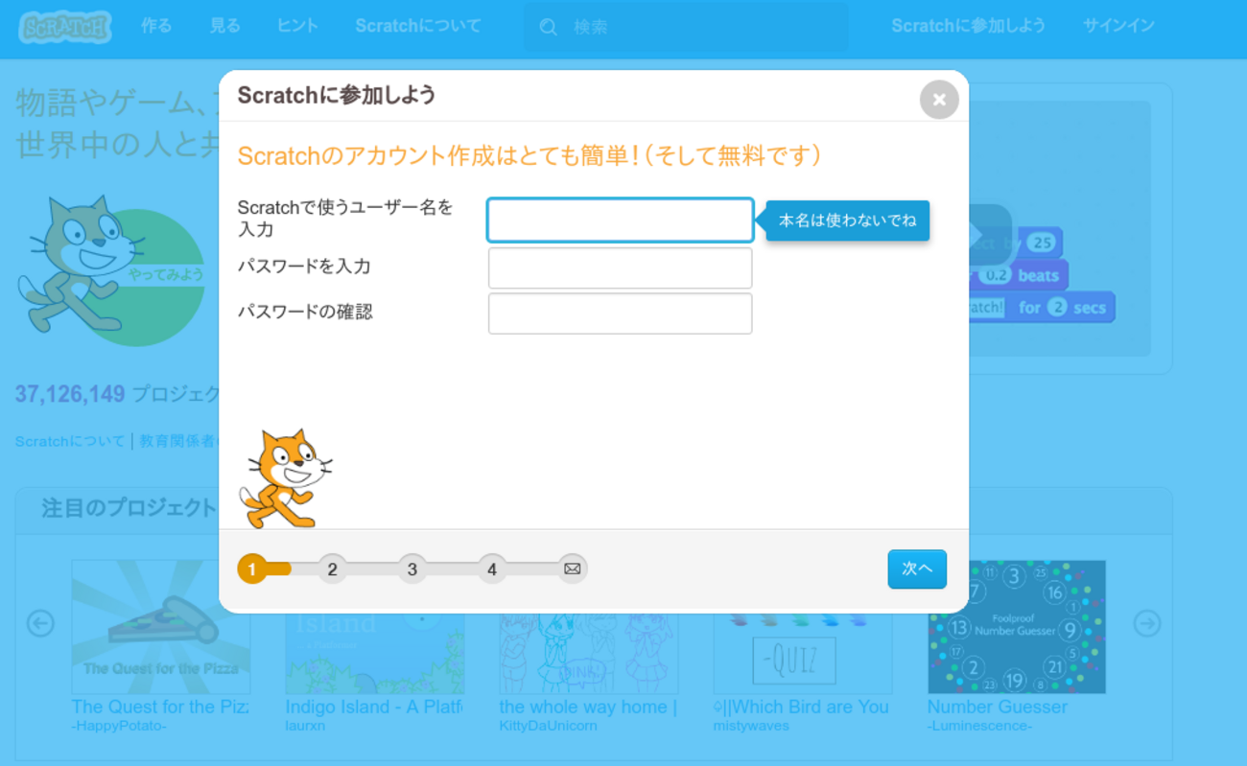
Task: Open the Scratchについて nav item
Action: (418, 26)
